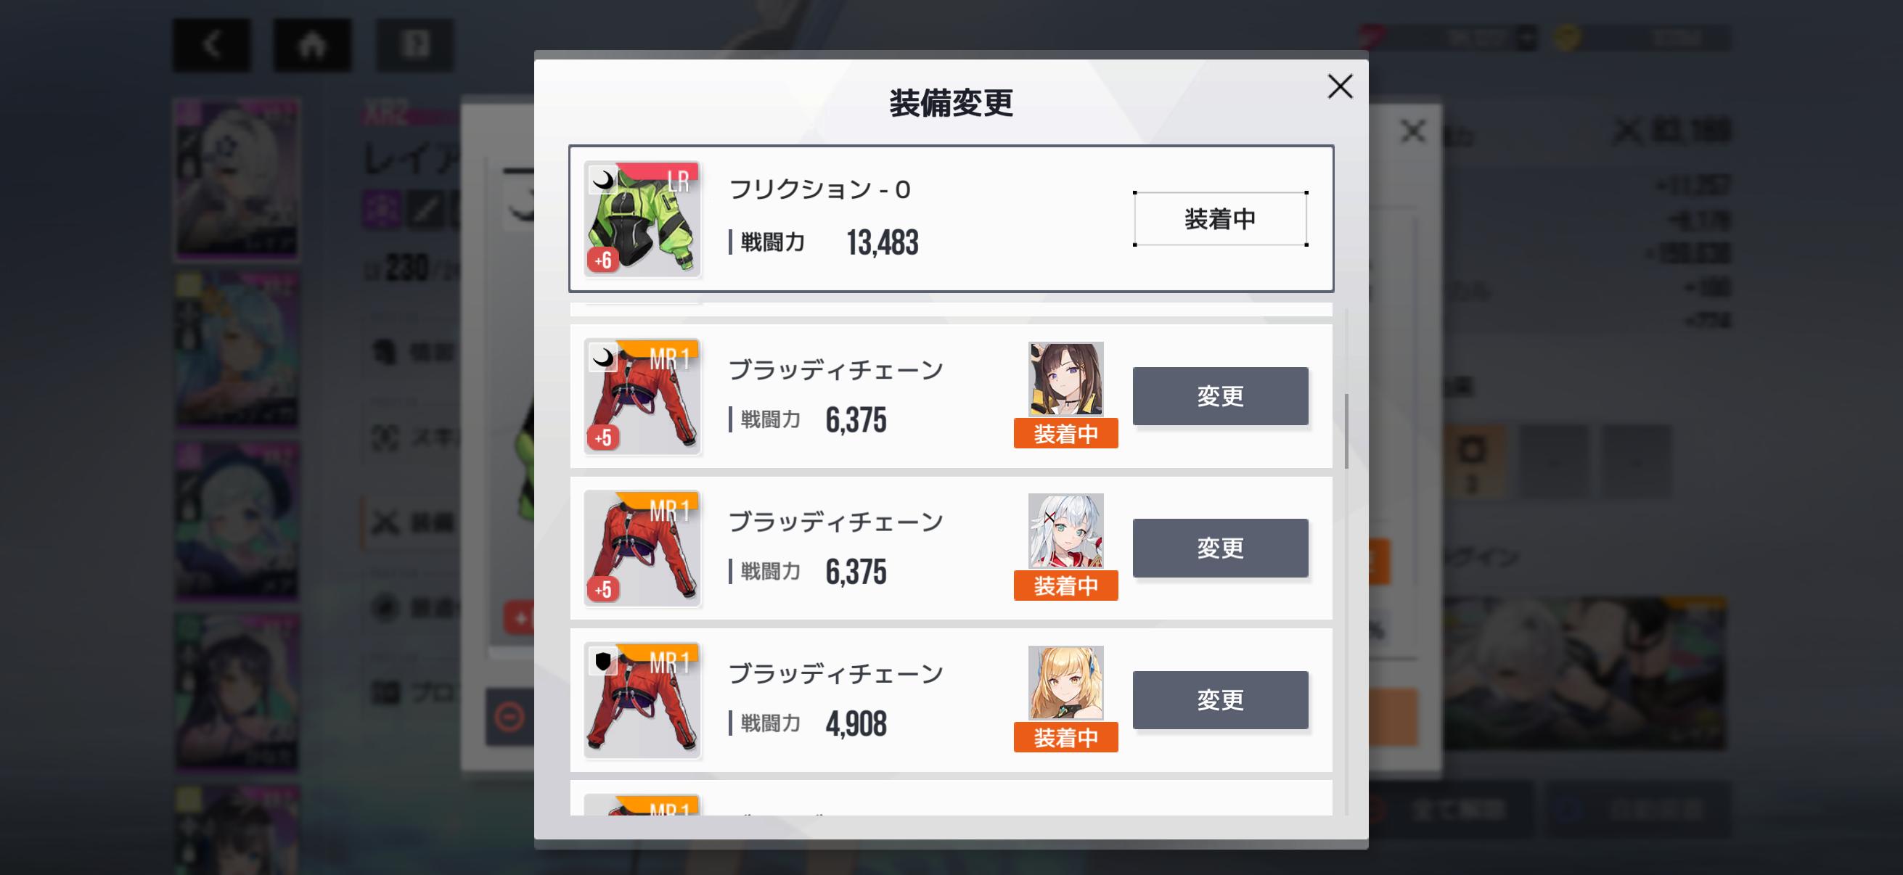The height and width of the screenshot is (875, 1903).
Task: Click the white-haired girl character portrait
Action: coord(1065,531)
